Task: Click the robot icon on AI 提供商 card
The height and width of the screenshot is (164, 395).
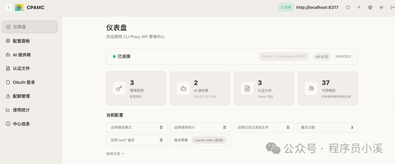Action: click(183, 89)
